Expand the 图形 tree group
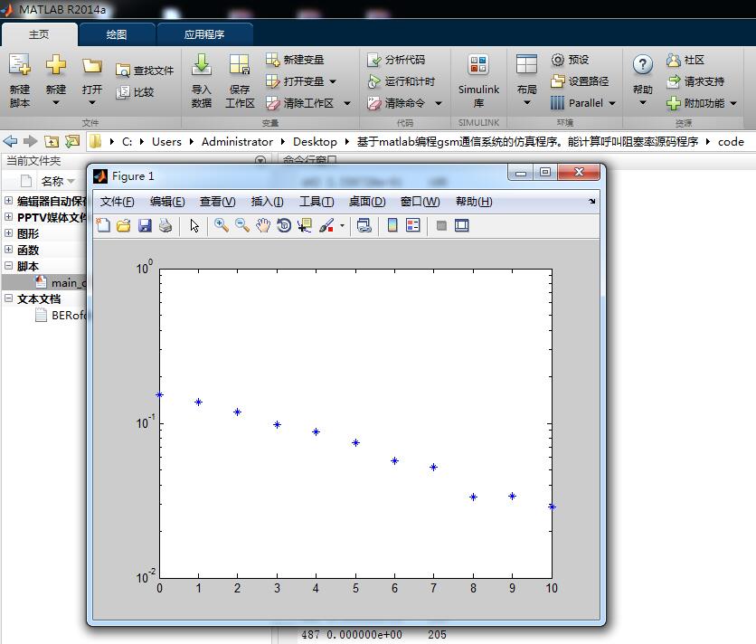Screen dimensions: 756x644 pyautogui.click(x=9, y=233)
